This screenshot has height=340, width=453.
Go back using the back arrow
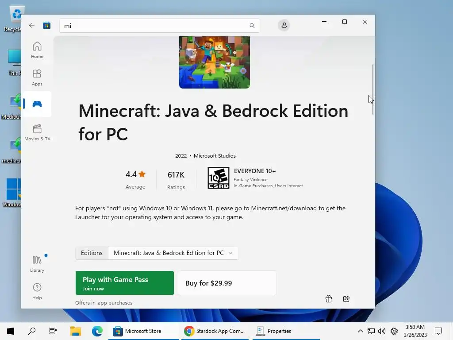(x=32, y=25)
